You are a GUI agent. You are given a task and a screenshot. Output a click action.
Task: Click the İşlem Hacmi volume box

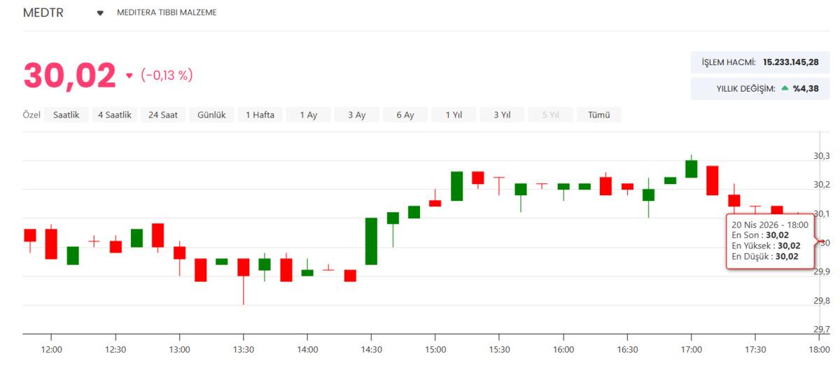(759, 62)
